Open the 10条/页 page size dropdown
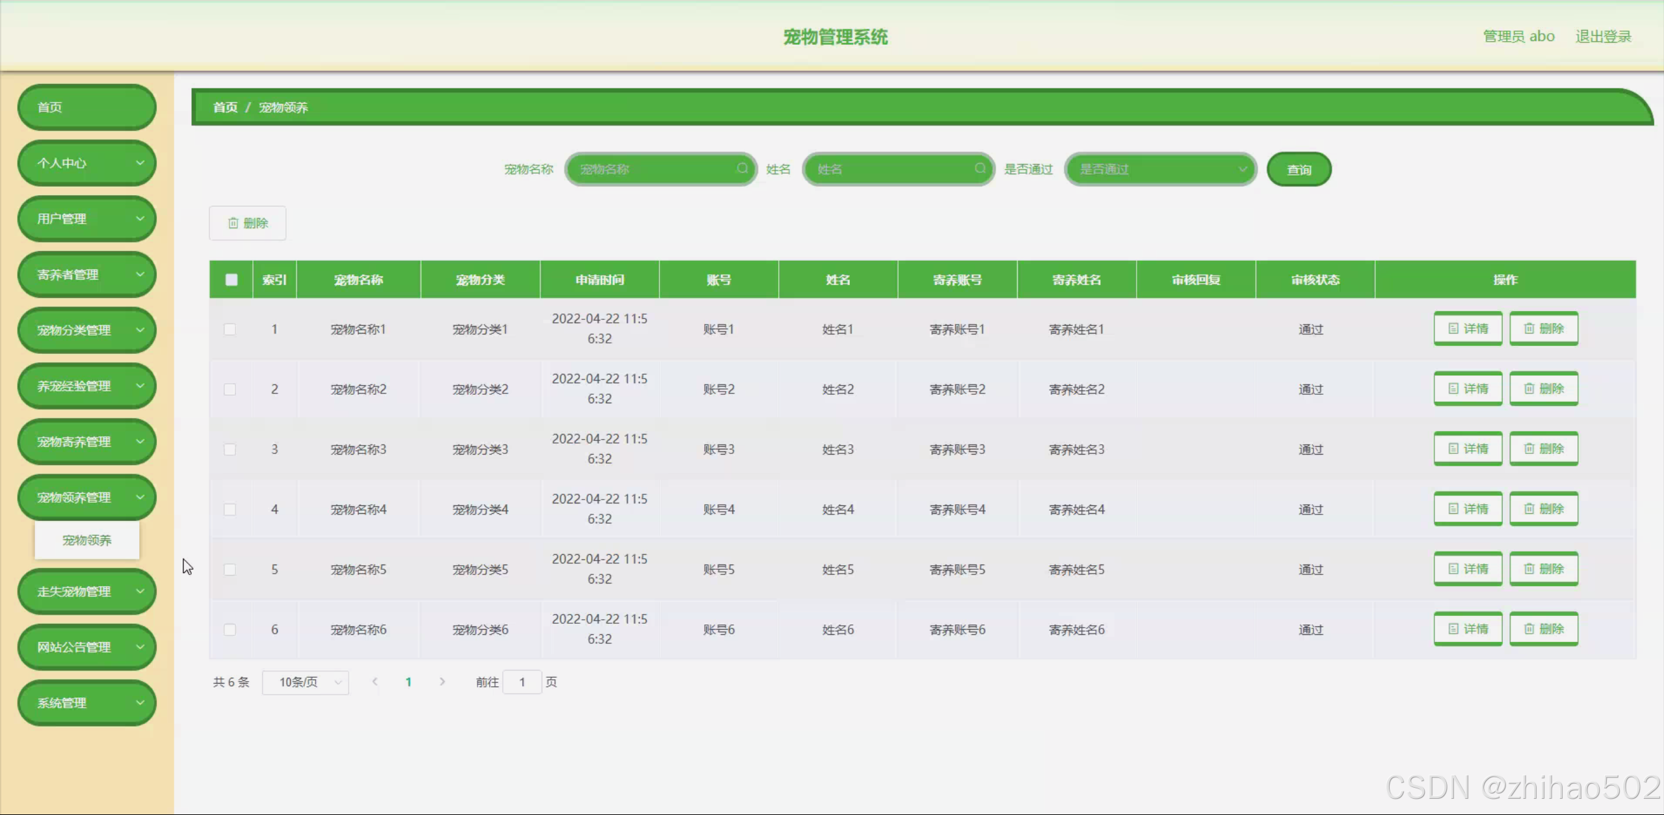 click(305, 682)
